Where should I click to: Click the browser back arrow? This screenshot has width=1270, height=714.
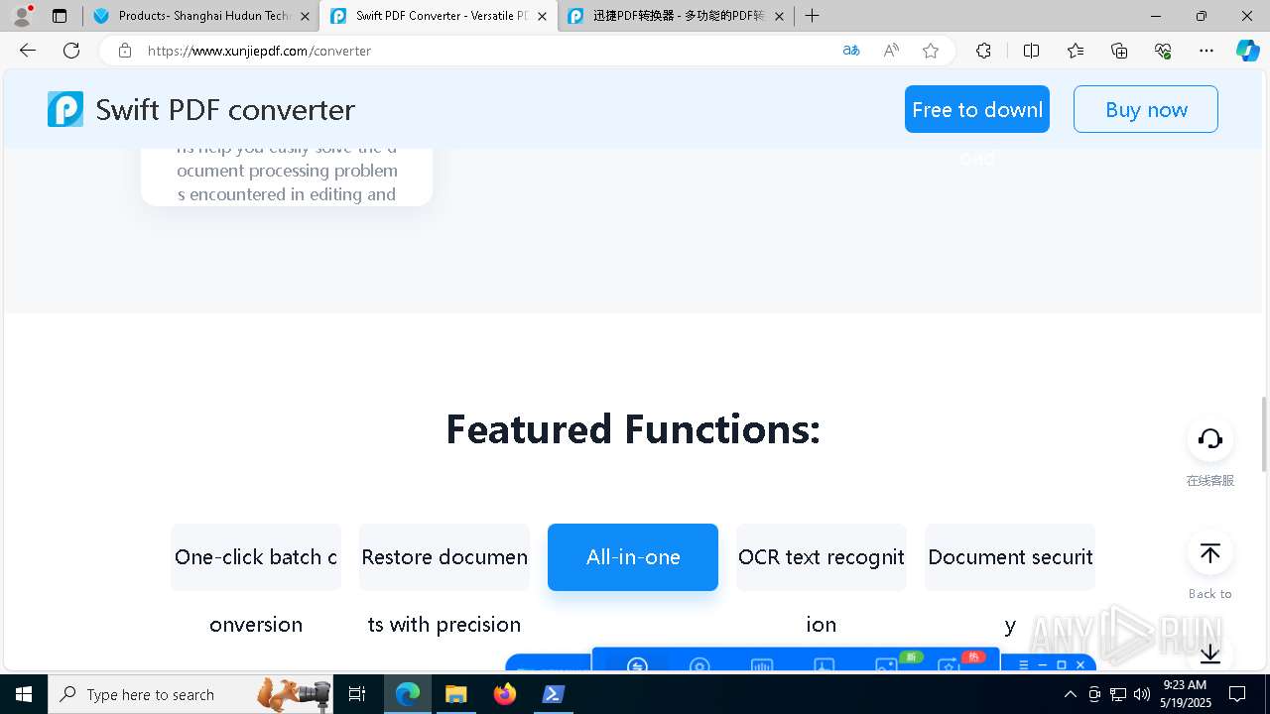pyautogui.click(x=28, y=51)
